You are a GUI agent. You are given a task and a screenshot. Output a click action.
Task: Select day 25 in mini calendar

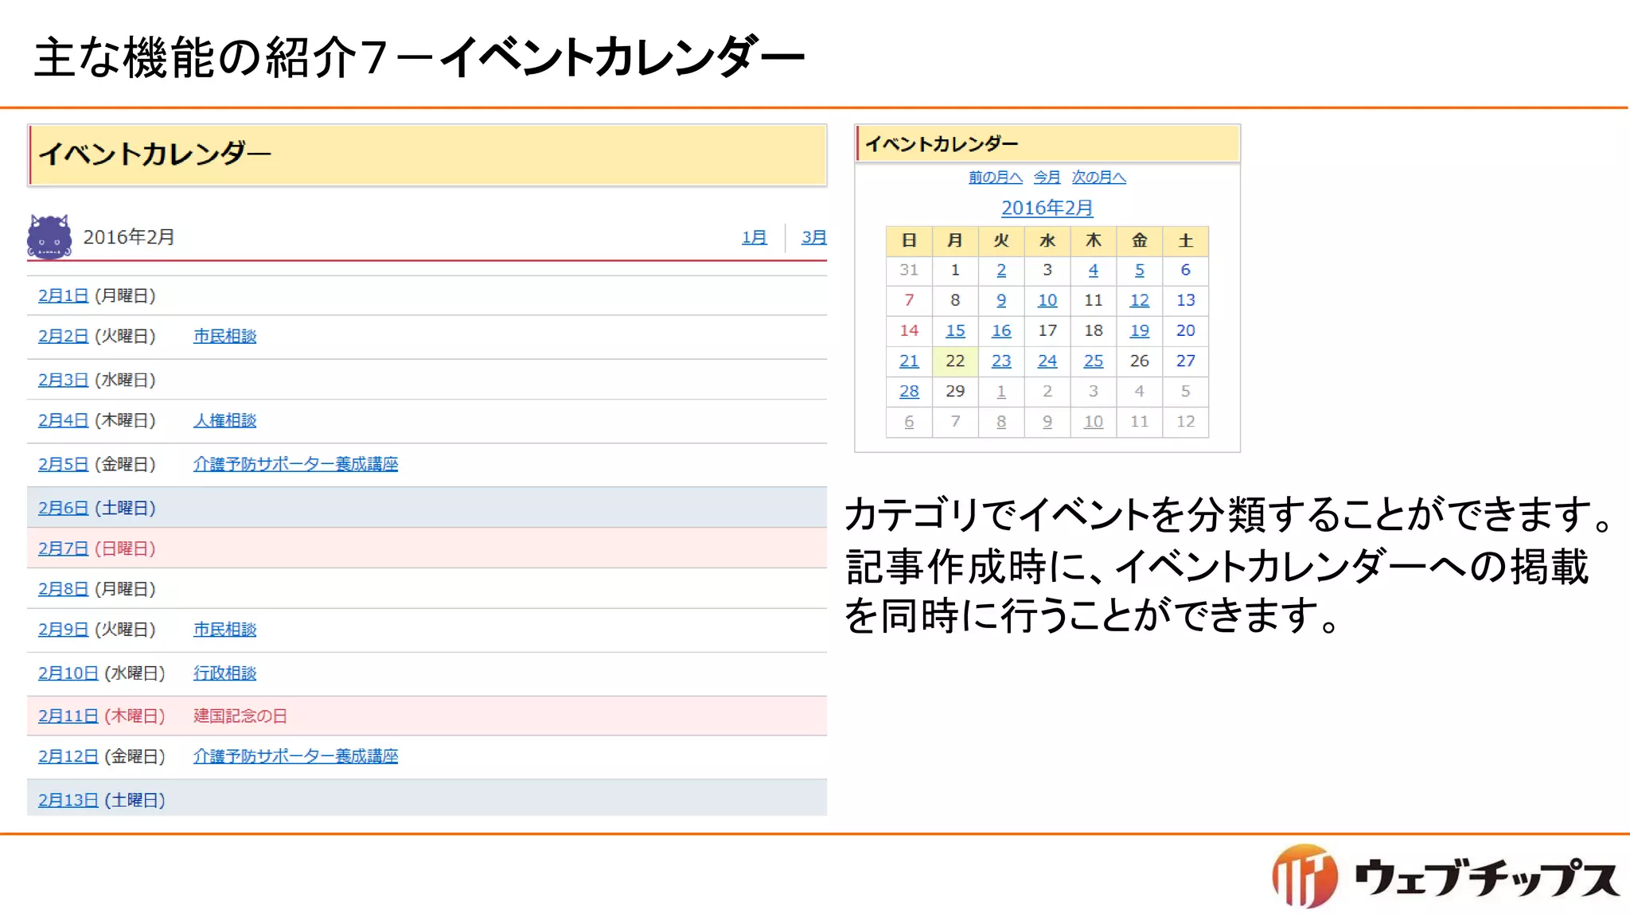click(1094, 361)
